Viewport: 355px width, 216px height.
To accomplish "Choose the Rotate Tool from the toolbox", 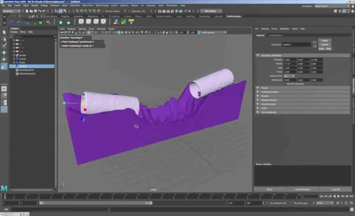I will (x=4, y=59).
